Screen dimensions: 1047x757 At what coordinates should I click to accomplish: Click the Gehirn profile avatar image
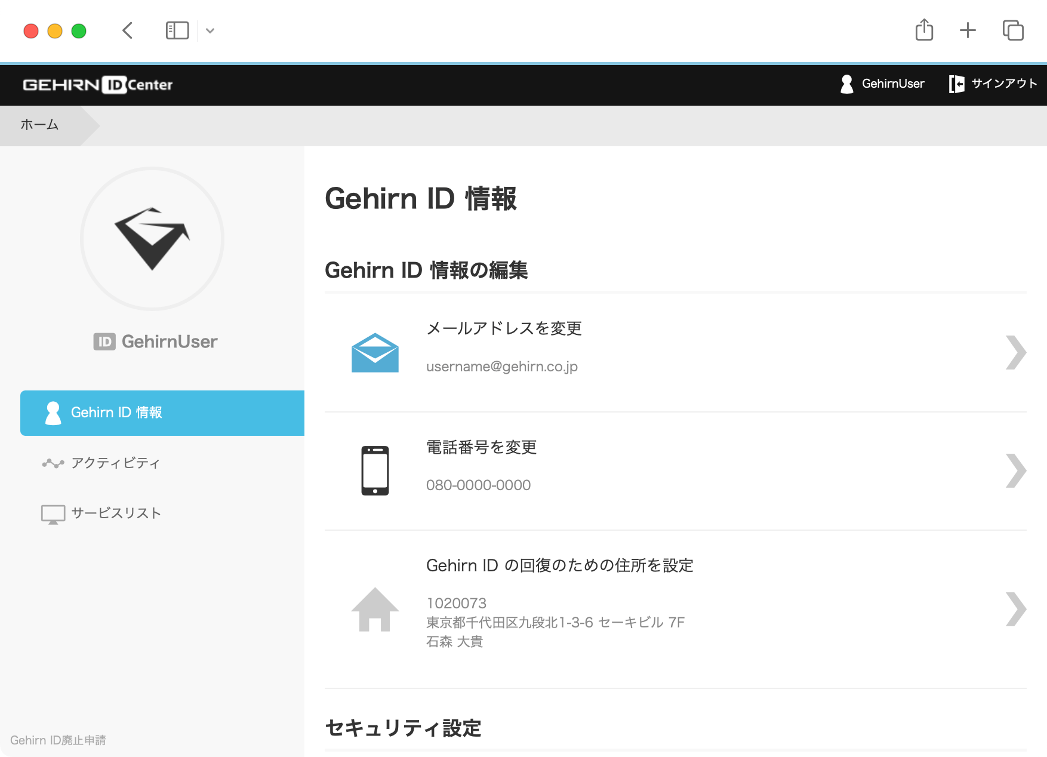pyautogui.click(x=152, y=239)
